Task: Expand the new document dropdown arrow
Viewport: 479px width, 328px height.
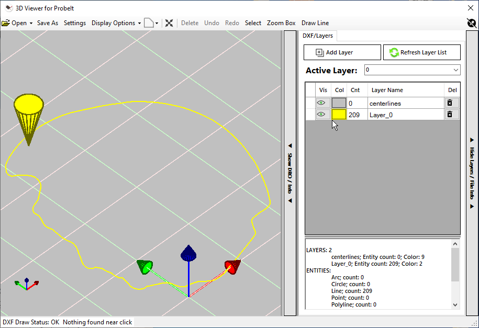Action: point(157,23)
